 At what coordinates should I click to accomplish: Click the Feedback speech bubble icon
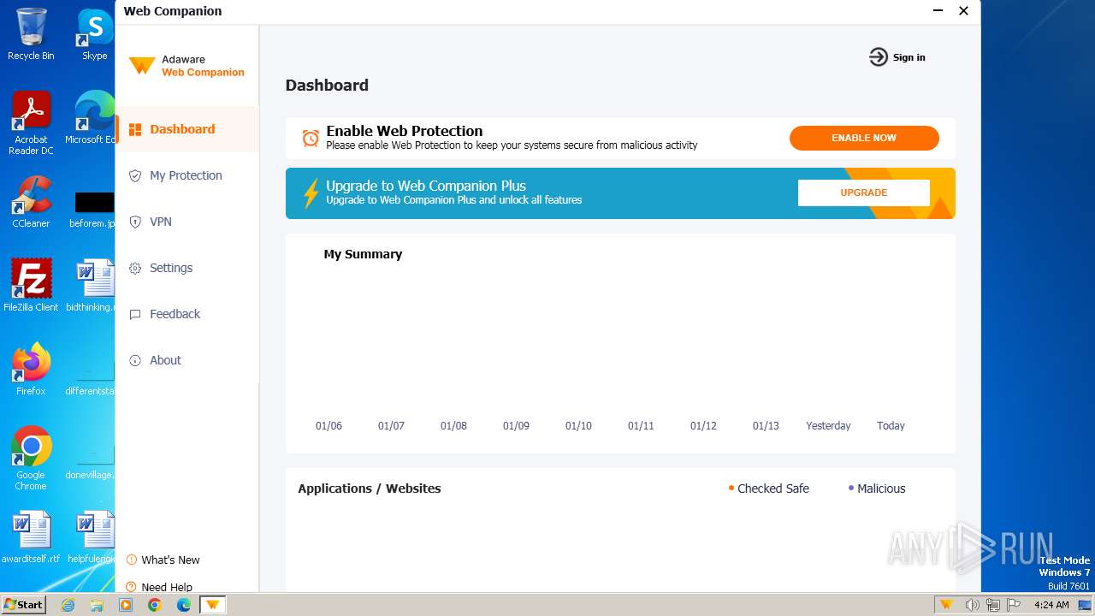tap(135, 315)
